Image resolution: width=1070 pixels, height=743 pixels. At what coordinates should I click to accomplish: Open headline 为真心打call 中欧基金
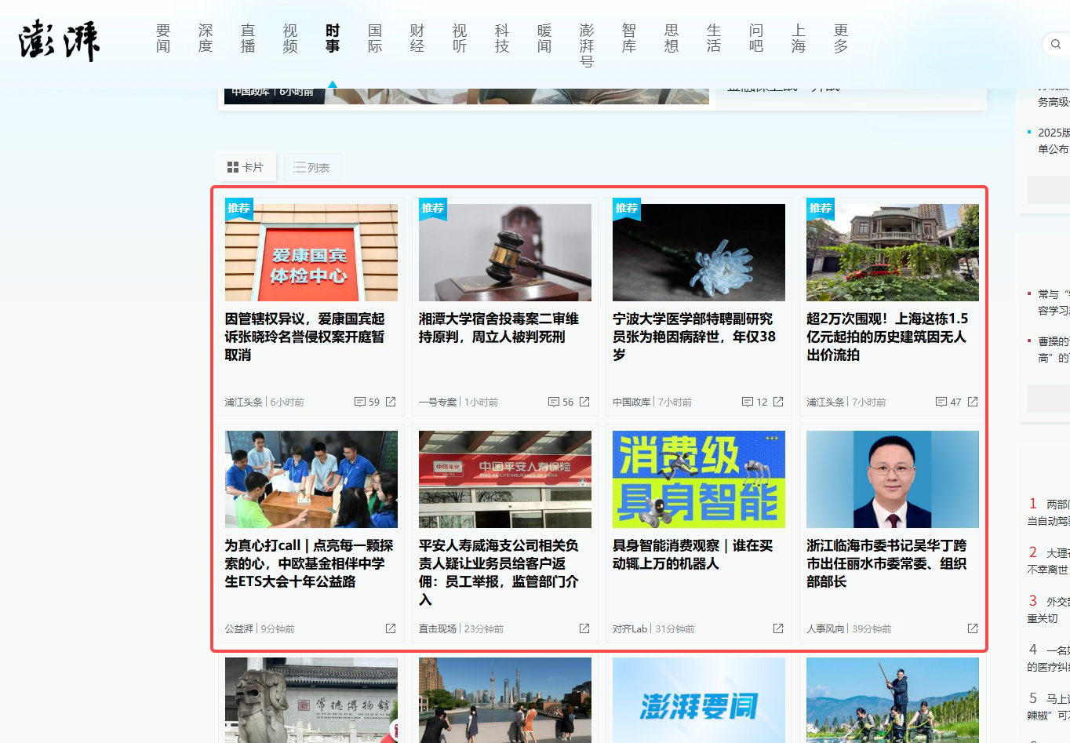click(x=309, y=563)
